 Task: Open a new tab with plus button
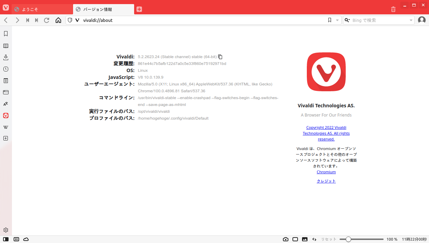click(139, 9)
